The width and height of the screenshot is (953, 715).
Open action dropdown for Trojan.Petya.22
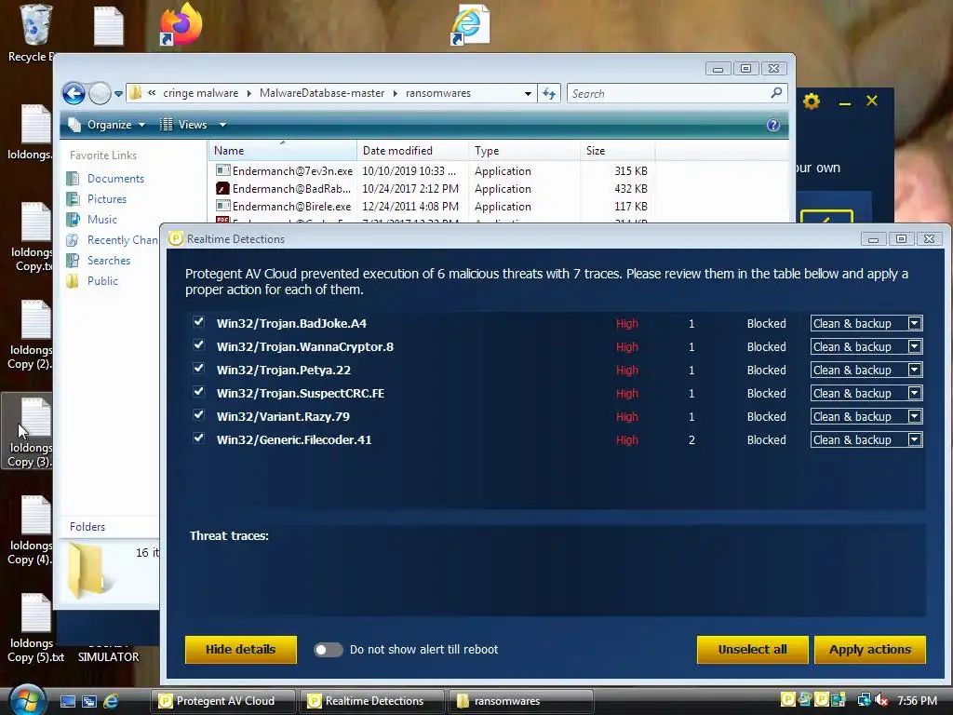(x=915, y=370)
